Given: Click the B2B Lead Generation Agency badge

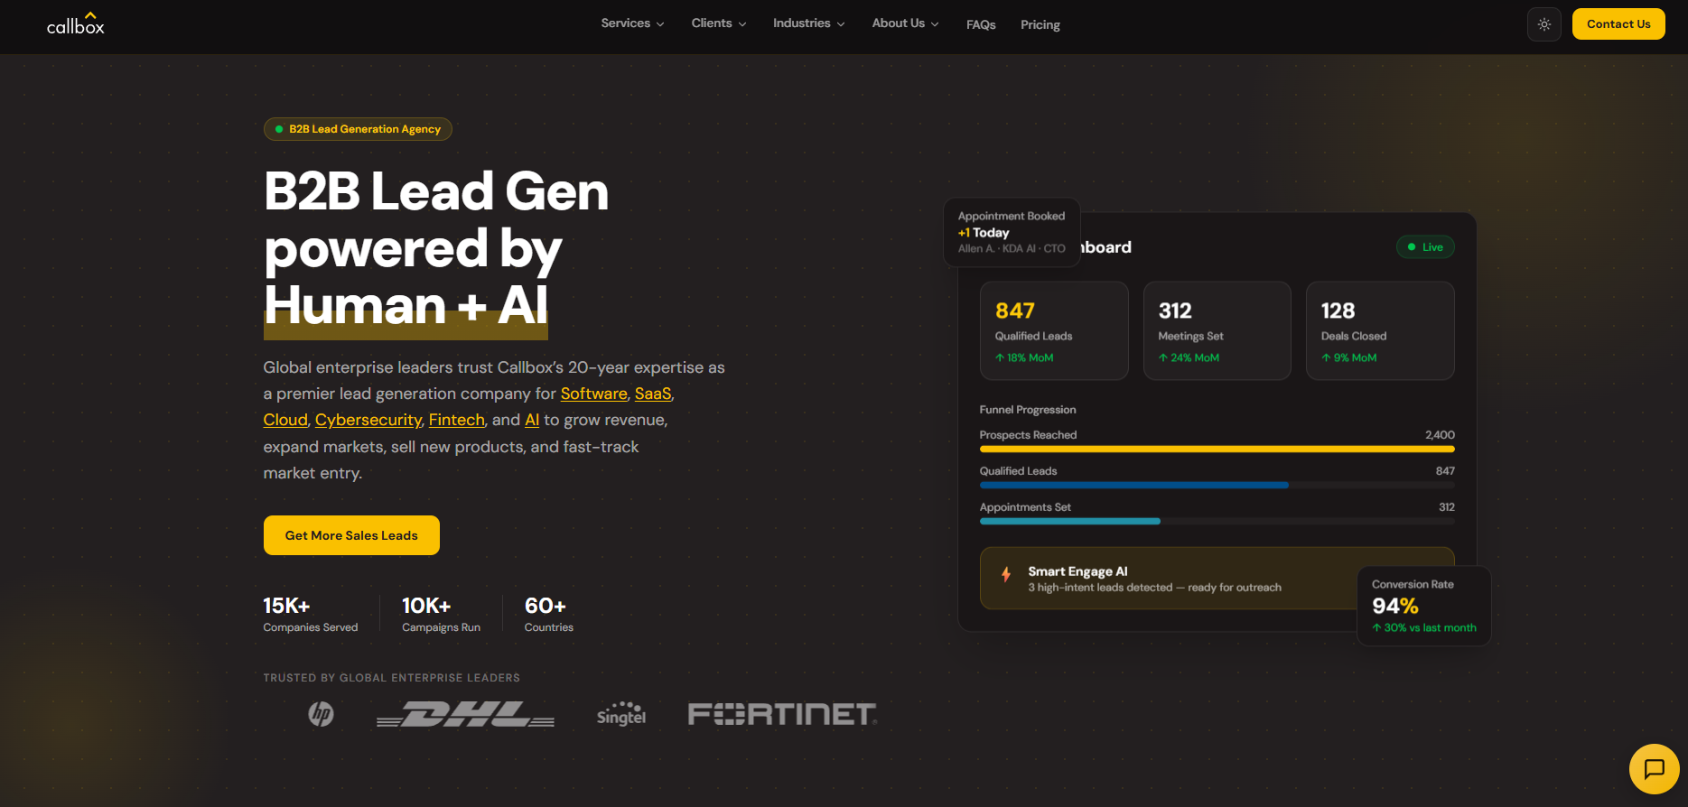Looking at the screenshot, I should (358, 129).
